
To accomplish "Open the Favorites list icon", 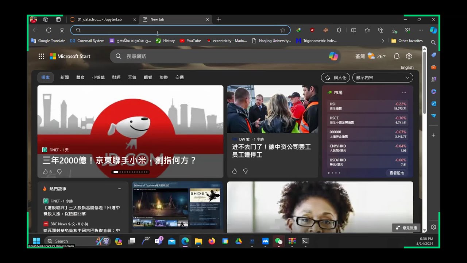I will 367,30.
